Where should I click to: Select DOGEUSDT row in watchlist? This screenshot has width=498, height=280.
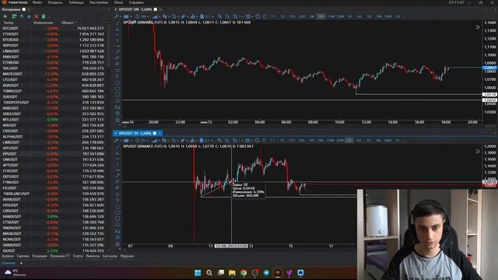pos(54,114)
